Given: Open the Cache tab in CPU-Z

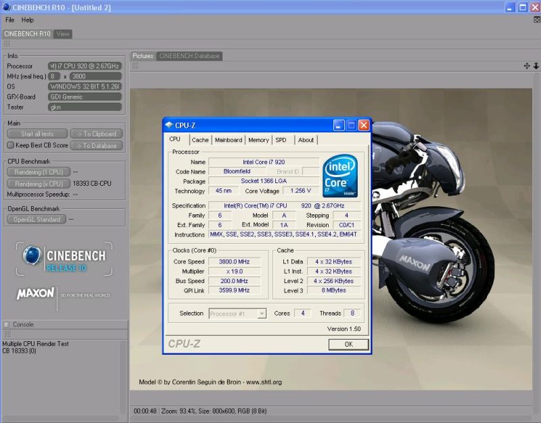Looking at the screenshot, I should 200,140.
